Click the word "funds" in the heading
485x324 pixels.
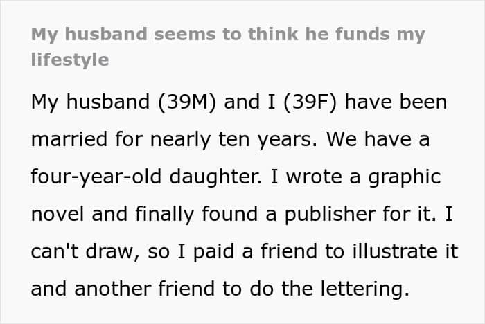(362, 34)
